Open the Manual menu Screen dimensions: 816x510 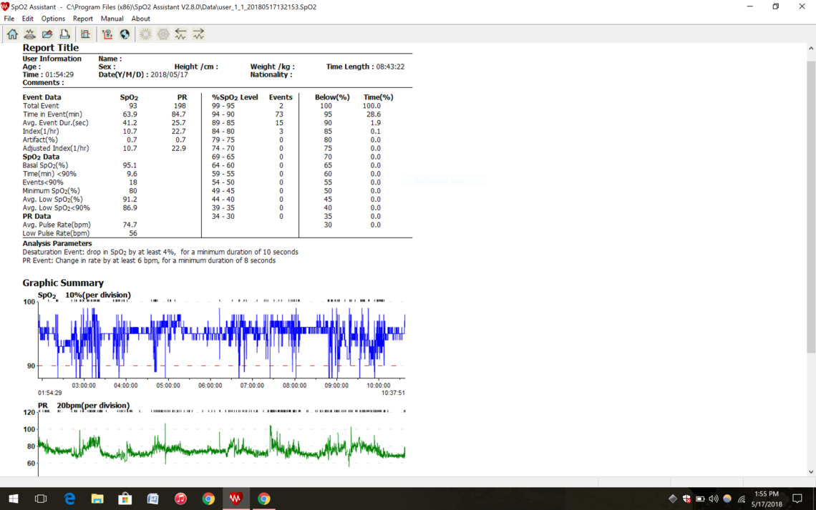[112, 19]
